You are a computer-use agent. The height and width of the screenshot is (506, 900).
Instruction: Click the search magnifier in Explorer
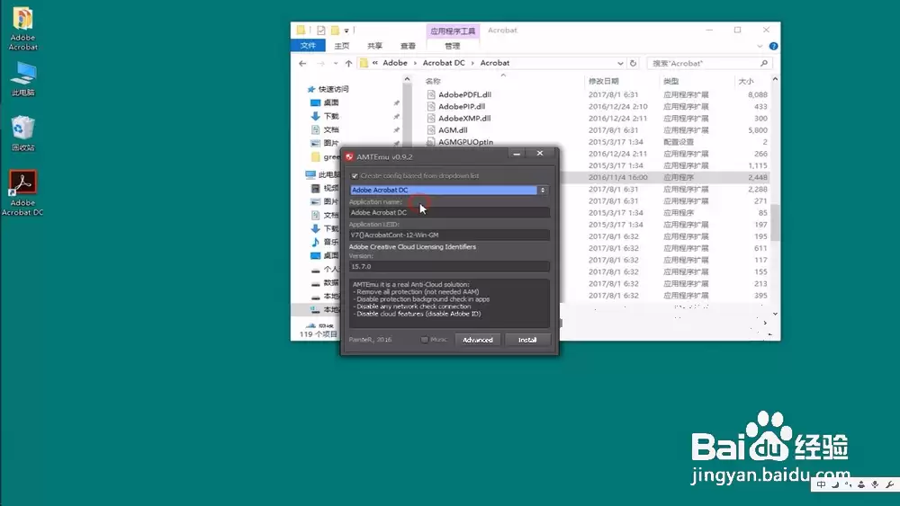pos(764,63)
